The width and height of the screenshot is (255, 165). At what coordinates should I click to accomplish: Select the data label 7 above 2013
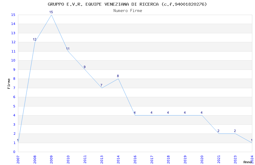[101, 85]
